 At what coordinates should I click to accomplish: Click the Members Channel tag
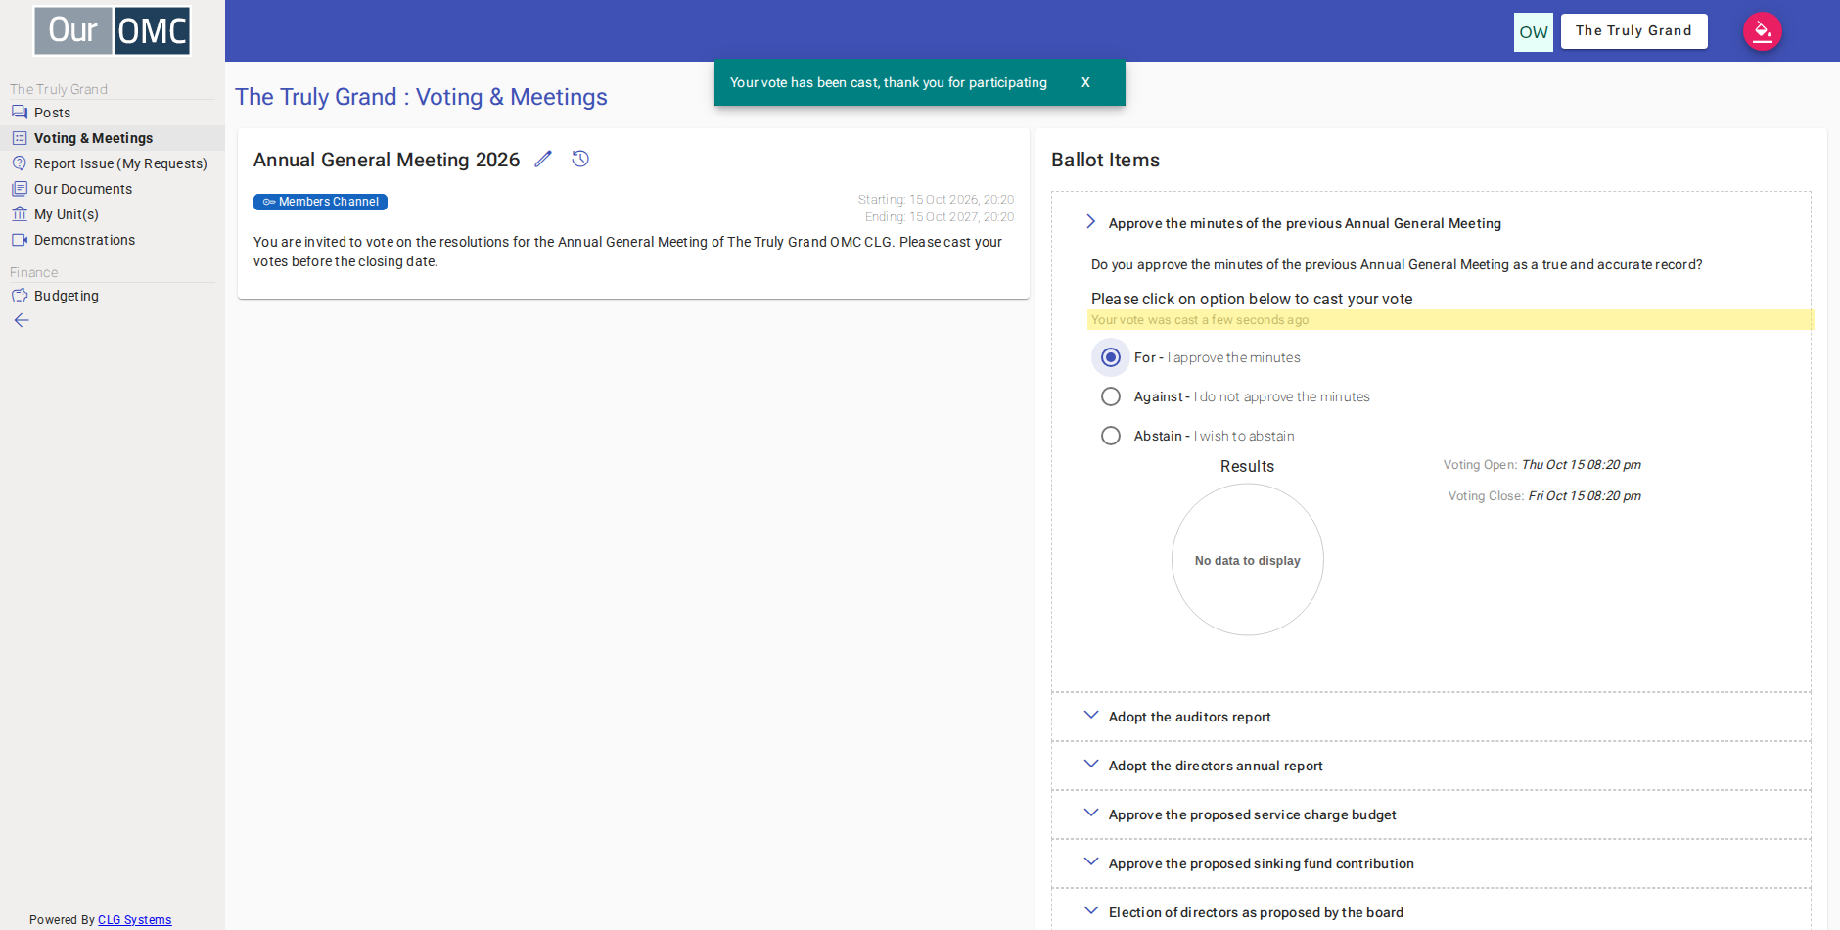pos(320,202)
